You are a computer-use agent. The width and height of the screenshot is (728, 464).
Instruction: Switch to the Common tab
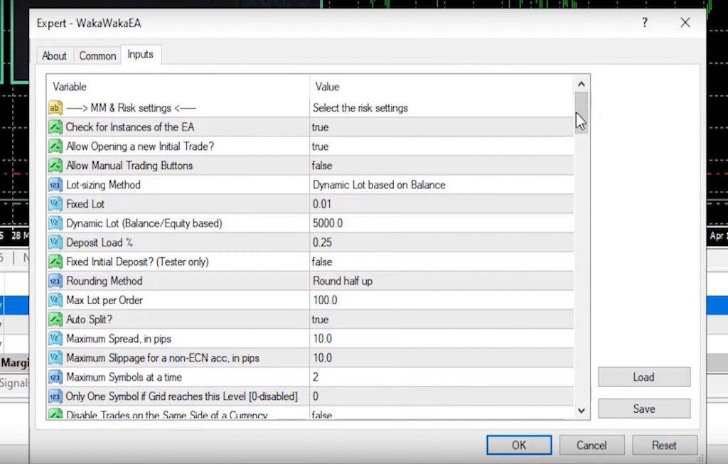click(x=97, y=55)
